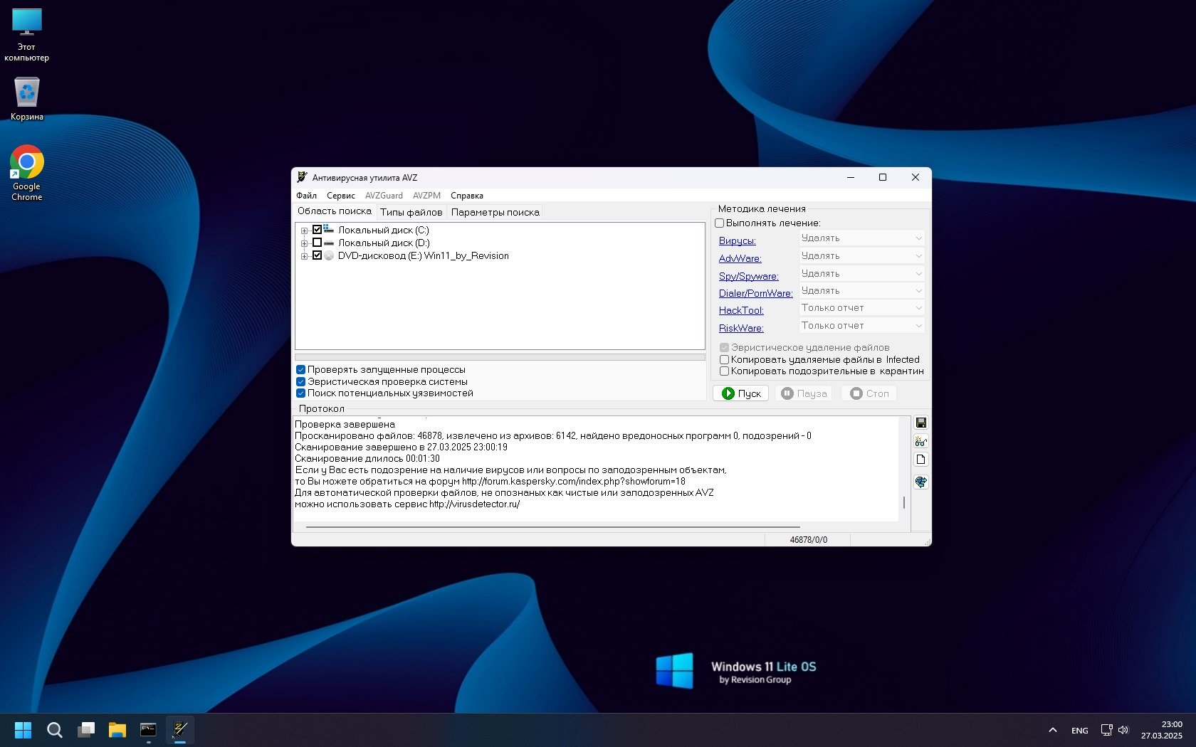This screenshot has width=1196, height=747.
Task: Switch to the command prompt in the taskbar
Action: tap(148, 730)
